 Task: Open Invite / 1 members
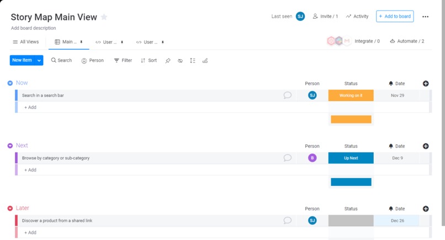click(325, 16)
